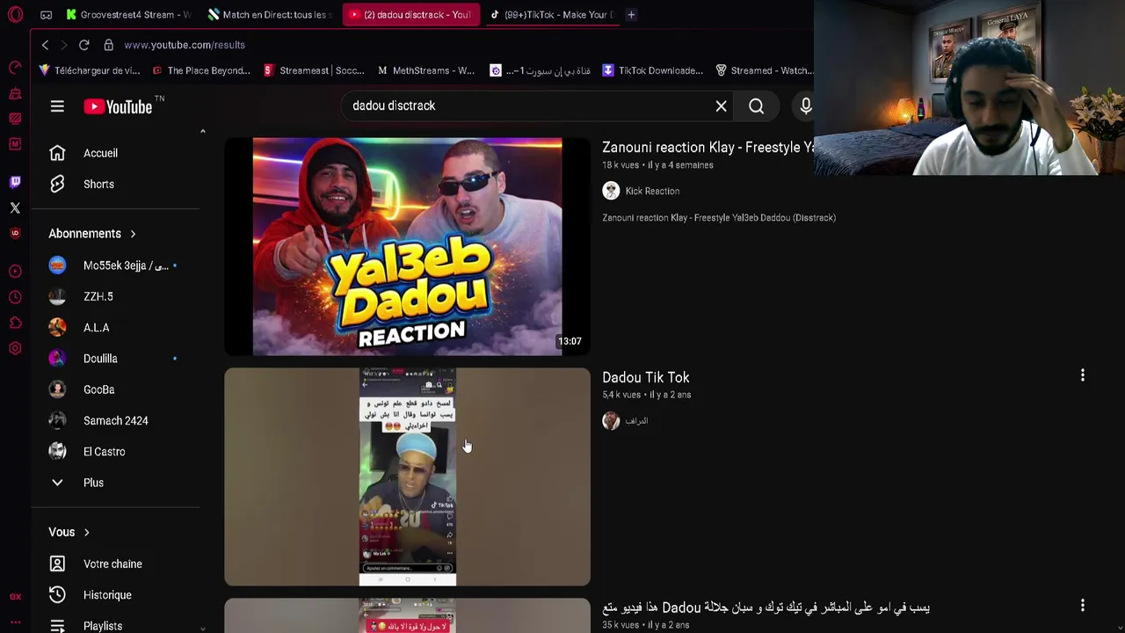Open the sidebar settings gear icon
Image resolution: width=1125 pixels, height=633 pixels.
coord(15,349)
